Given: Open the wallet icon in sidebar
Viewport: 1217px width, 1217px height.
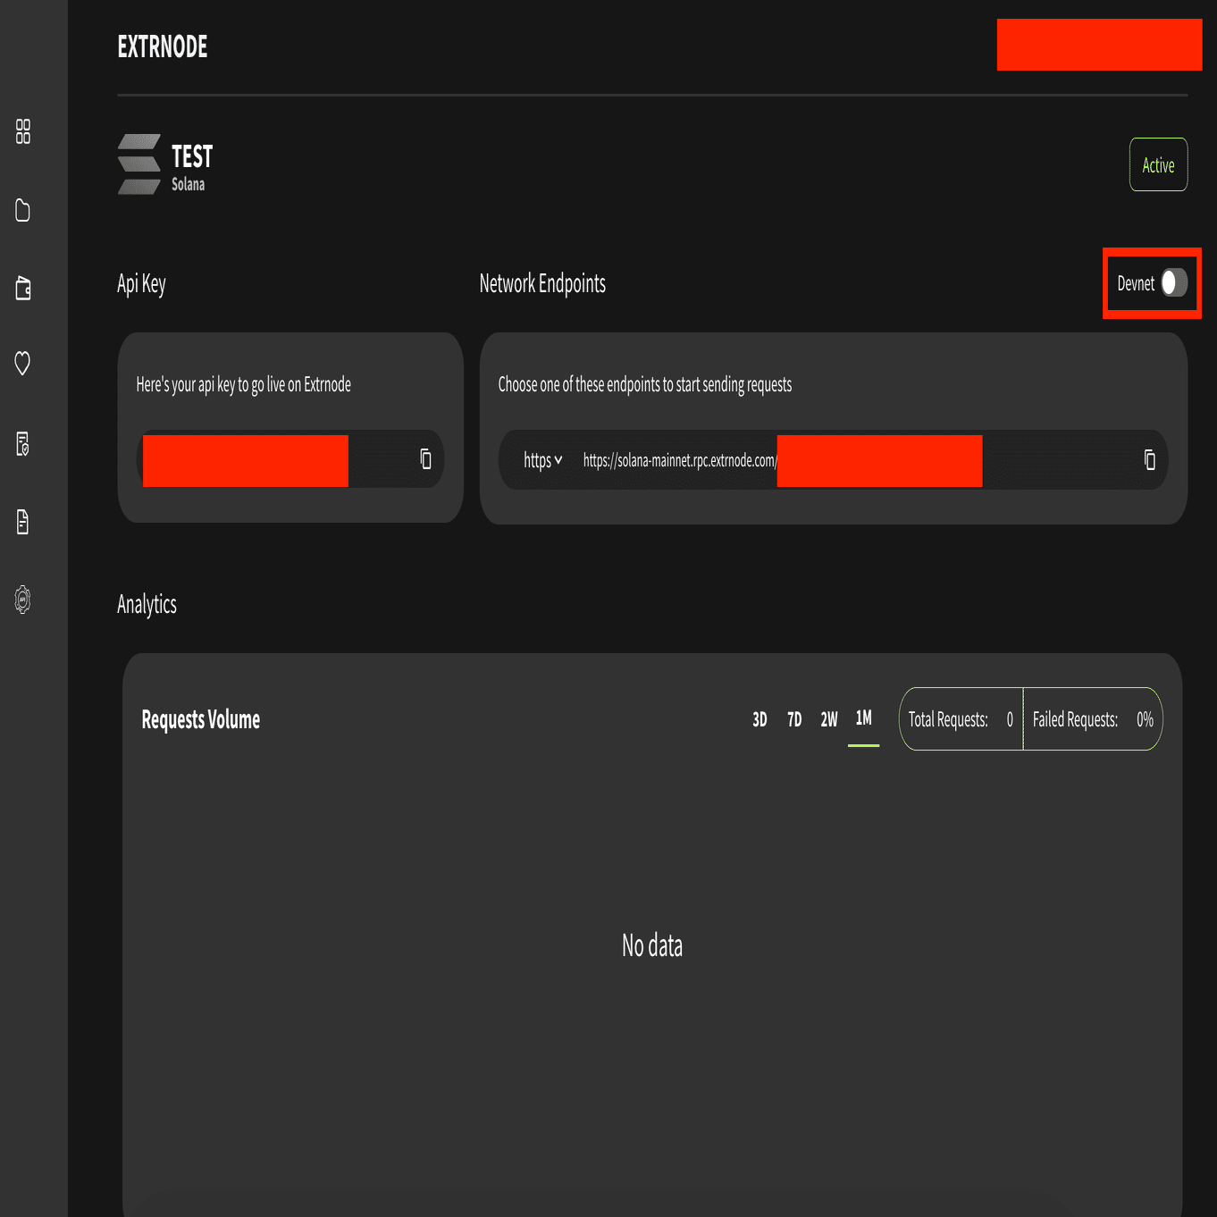Looking at the screenshot, I should click(23, 288).
